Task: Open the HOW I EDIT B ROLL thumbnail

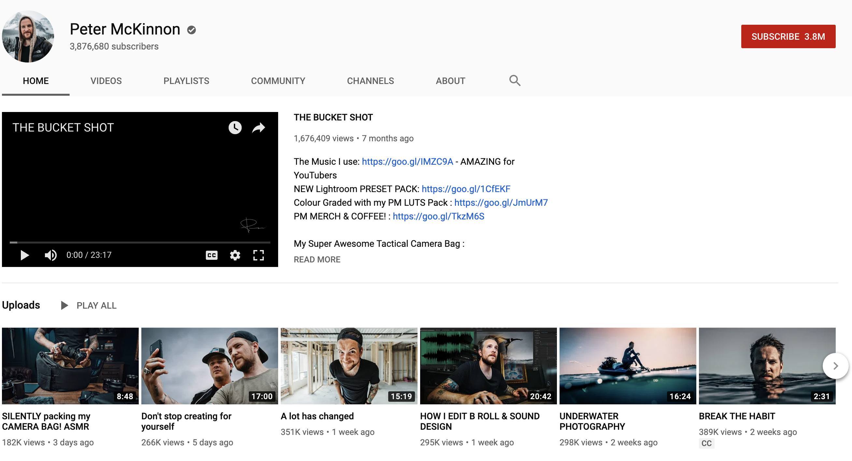Action: click(489, 366)
